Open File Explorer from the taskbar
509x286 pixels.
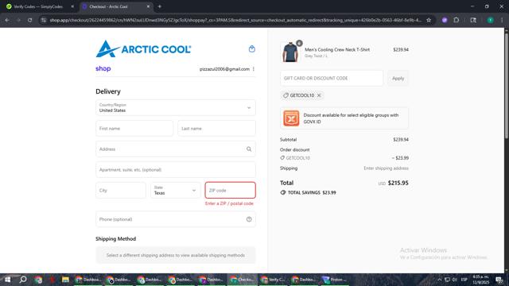(65, 280)
